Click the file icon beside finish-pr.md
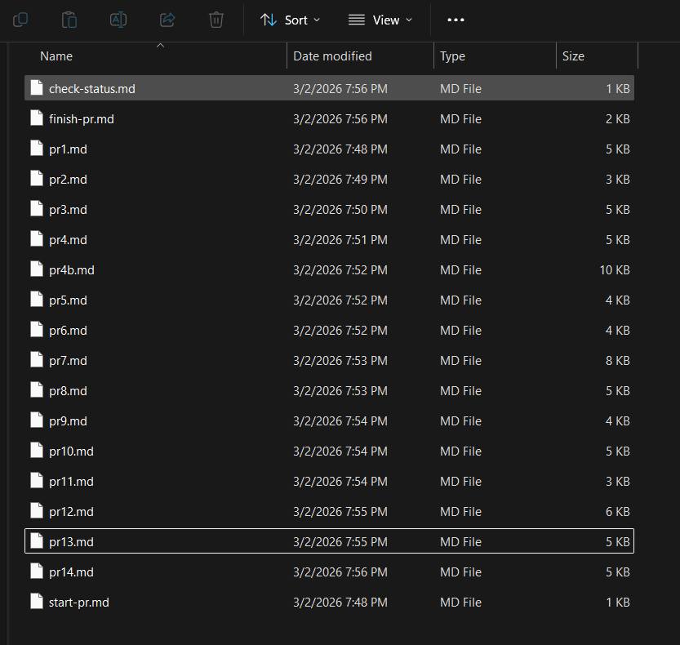Screen dimensions: 680x645 (37, 118)
